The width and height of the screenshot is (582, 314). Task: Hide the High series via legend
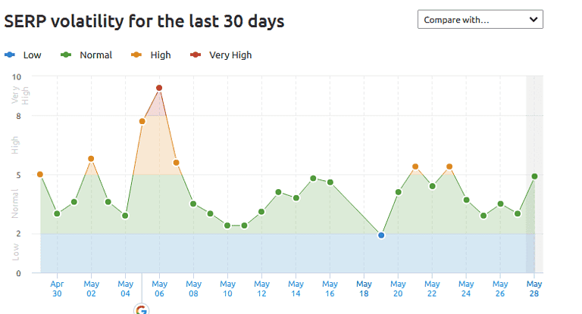pyautogui.click(x=152, y=55)
